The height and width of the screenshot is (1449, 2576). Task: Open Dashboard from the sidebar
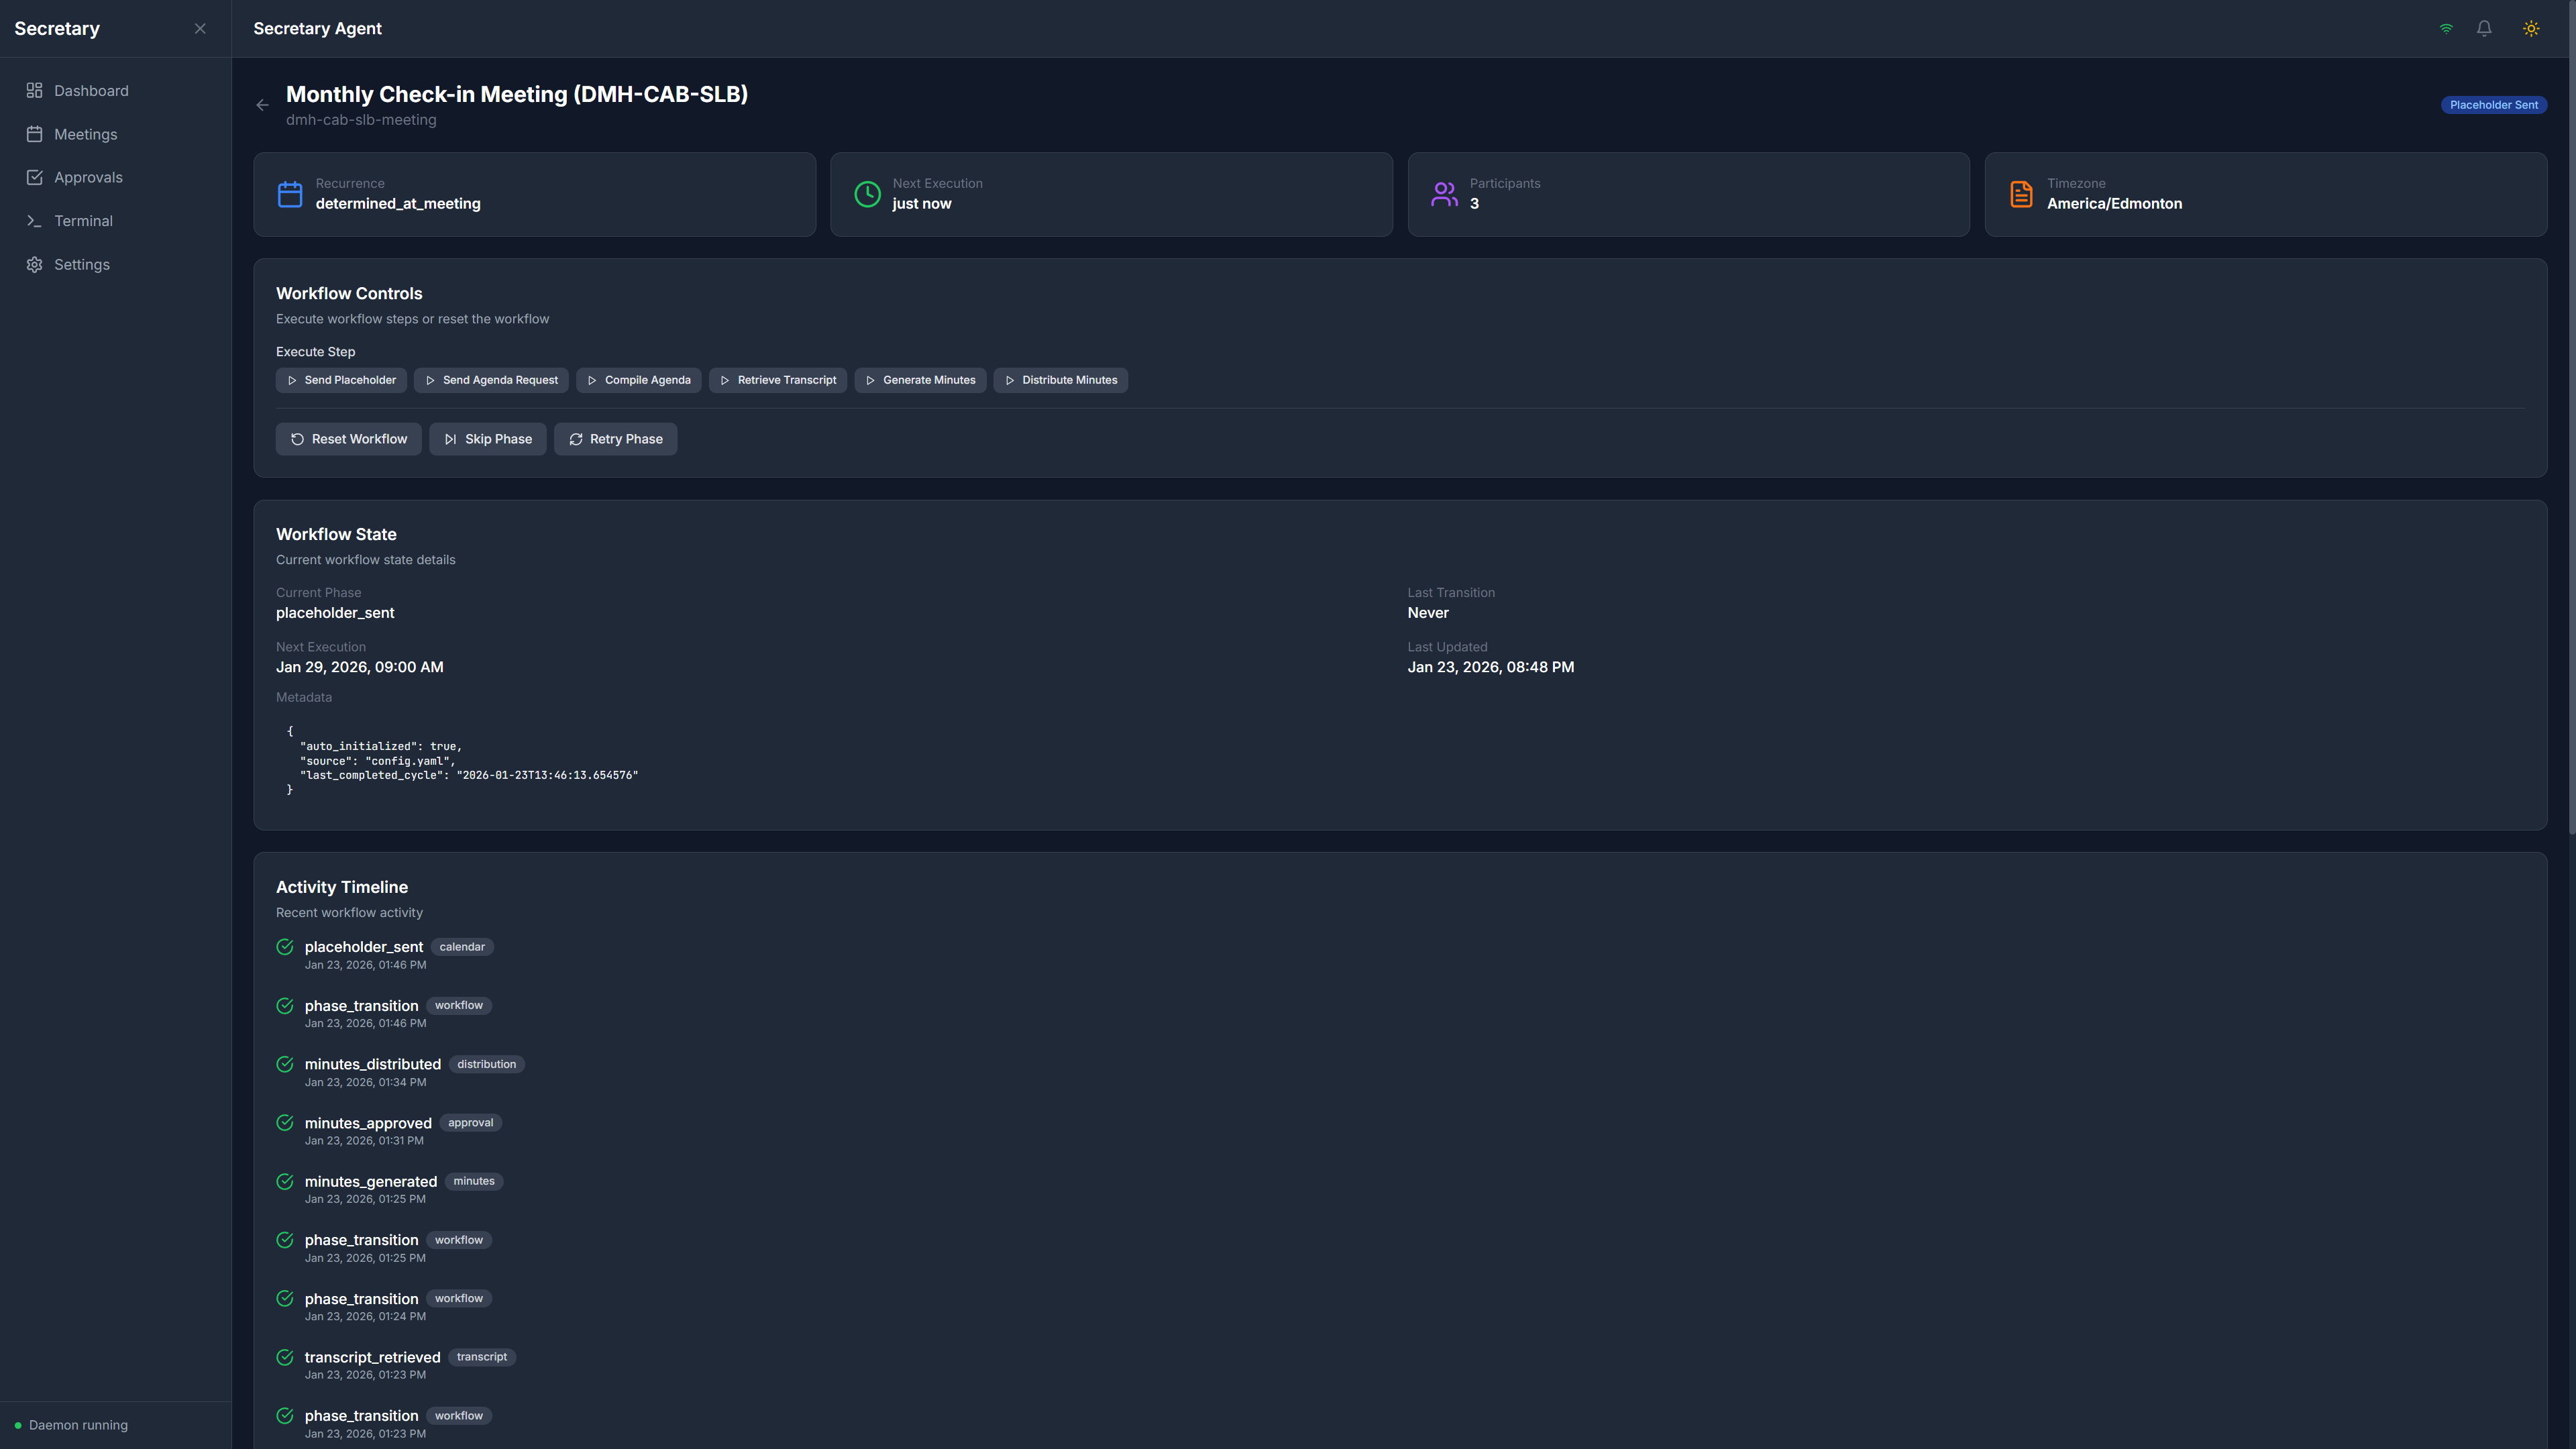91,91
